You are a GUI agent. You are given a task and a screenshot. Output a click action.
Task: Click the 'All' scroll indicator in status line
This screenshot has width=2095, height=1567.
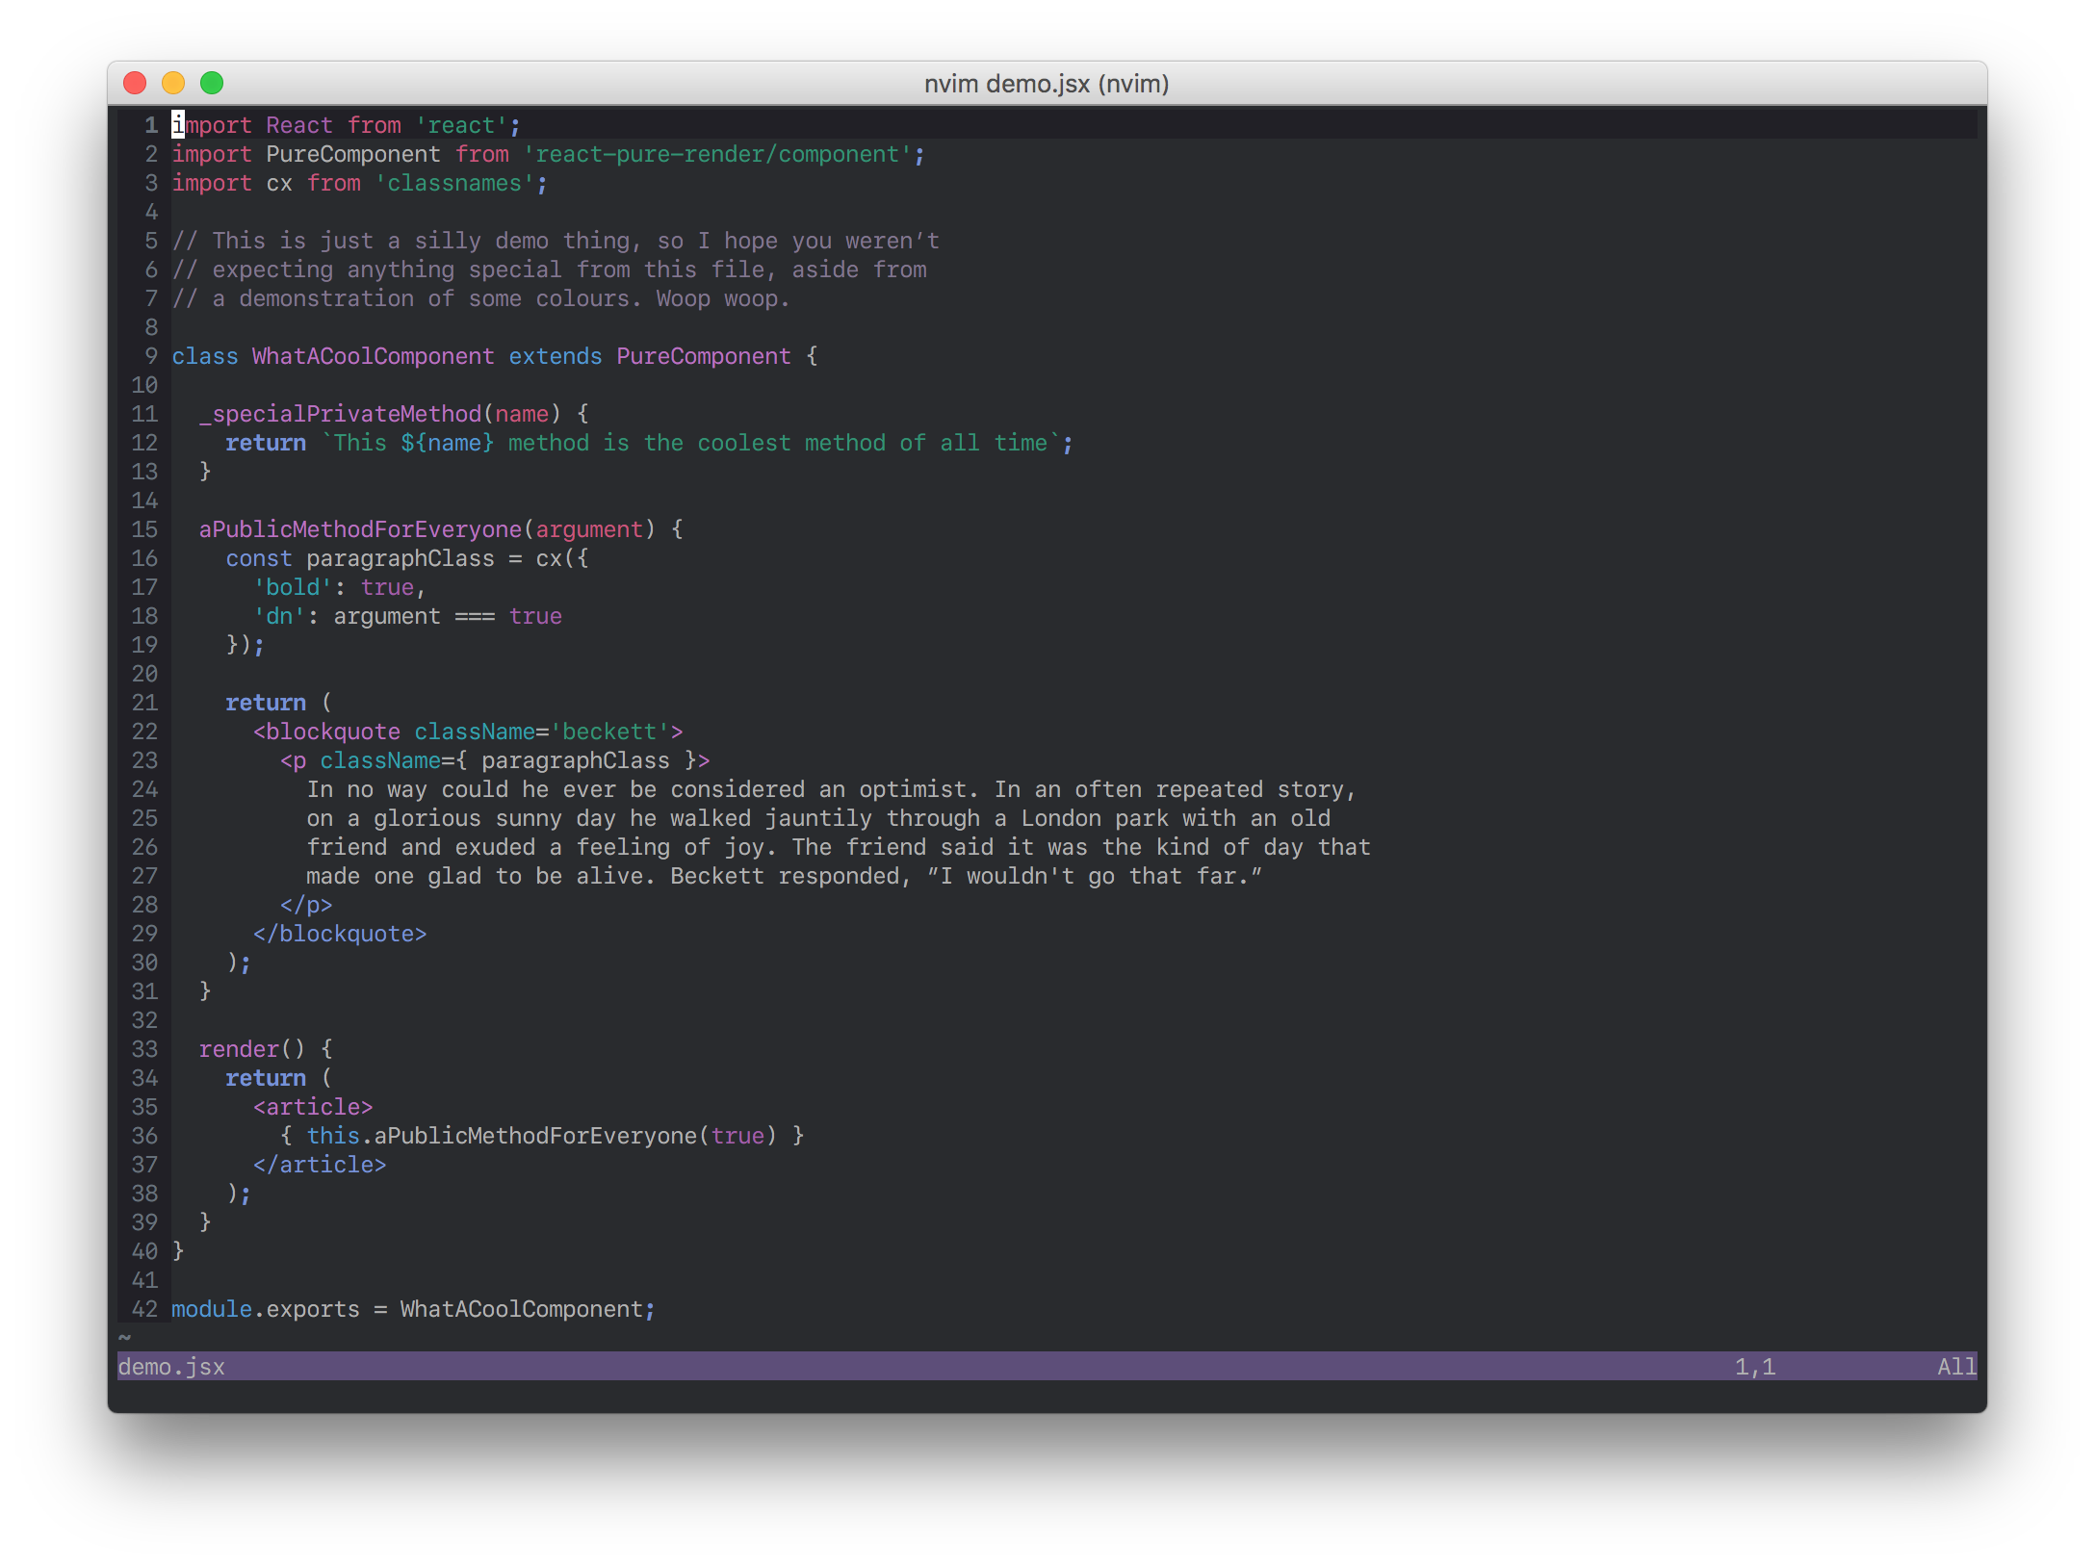pos(1955,1367)
